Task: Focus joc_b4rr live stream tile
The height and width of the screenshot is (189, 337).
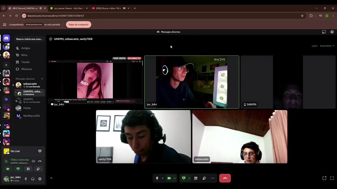Action: (95, 82)
